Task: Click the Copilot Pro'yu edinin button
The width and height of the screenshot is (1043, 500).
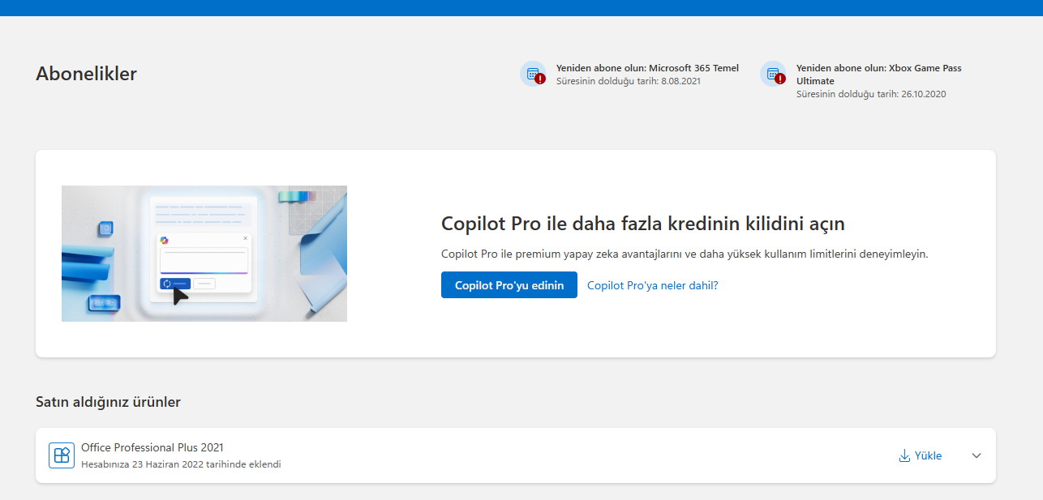Action: 509,285
